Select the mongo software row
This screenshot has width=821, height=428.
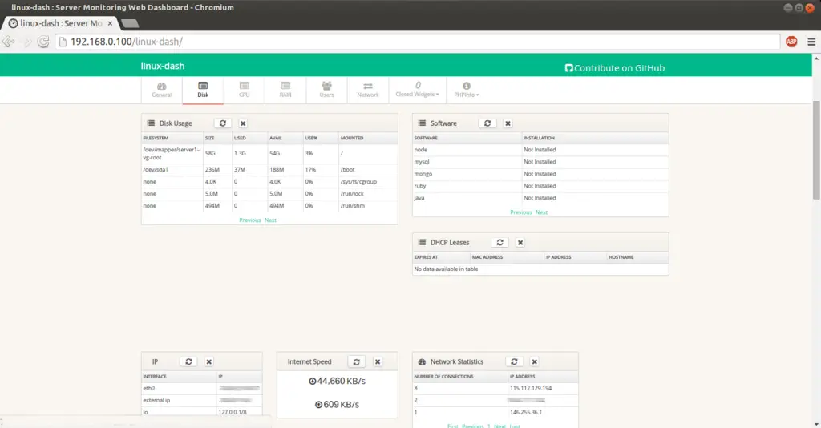(540, 174)
